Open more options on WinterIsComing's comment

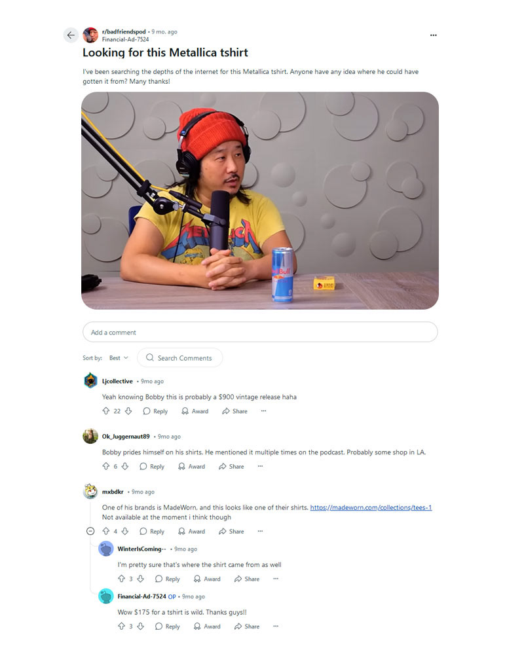276,579
